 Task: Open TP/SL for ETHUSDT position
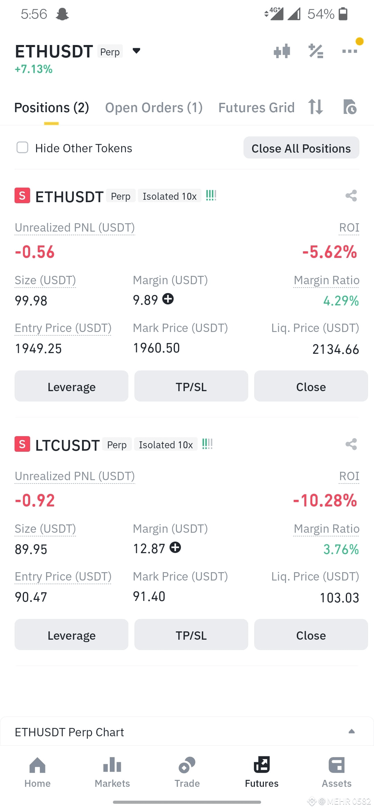coord(191,386)
